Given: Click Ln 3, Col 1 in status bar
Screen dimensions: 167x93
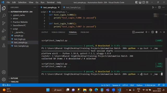Looking at the screenshot, I should pos(105,85).
